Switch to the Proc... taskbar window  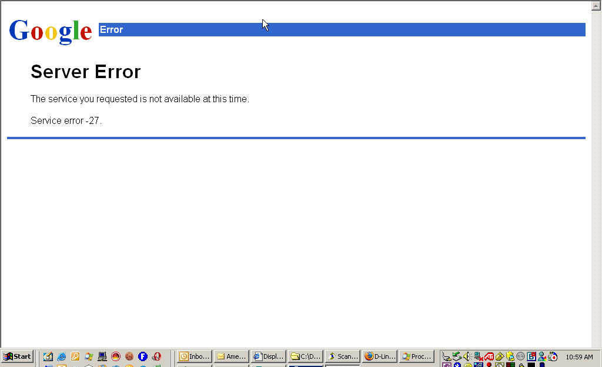[x=417, y=356]
